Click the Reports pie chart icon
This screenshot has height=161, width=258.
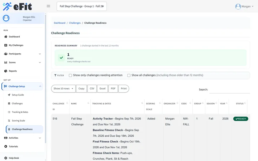click(6, 71)
